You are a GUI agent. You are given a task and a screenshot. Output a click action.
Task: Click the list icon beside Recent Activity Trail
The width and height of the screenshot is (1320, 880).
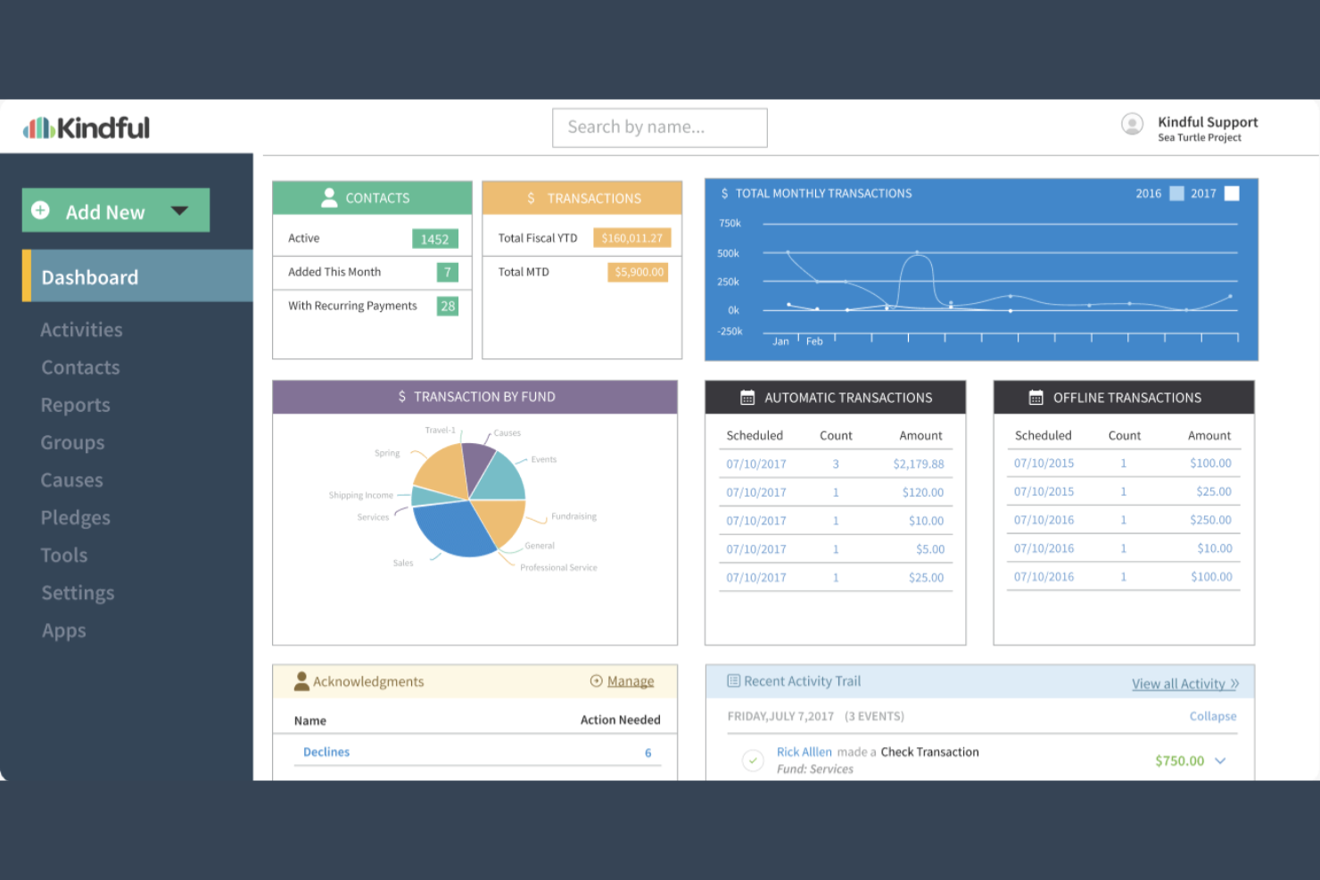[x=733, y=680]
